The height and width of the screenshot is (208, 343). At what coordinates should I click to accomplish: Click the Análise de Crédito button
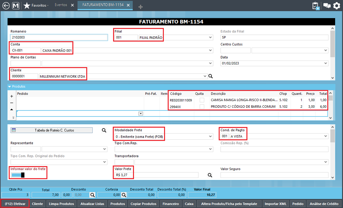tap(324, 204)
